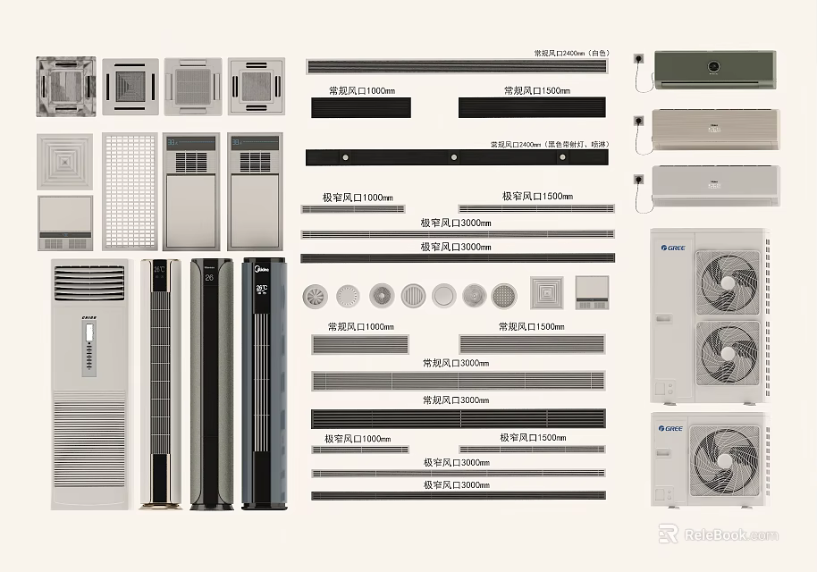Click the fan of the single-fan GREE unit

725,460
